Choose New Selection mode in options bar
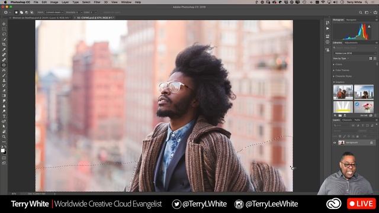This screenshot has width=379, height=213. pyautogui.click(x=17, y=12)
